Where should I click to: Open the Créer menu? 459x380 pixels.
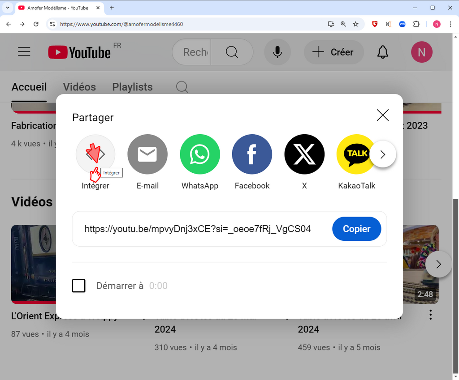(333, 52)
